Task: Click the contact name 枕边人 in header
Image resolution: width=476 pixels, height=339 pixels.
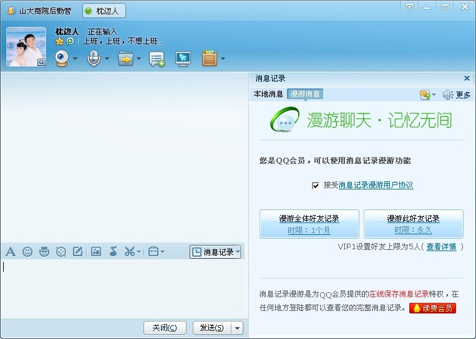Action: coord(67,32)
